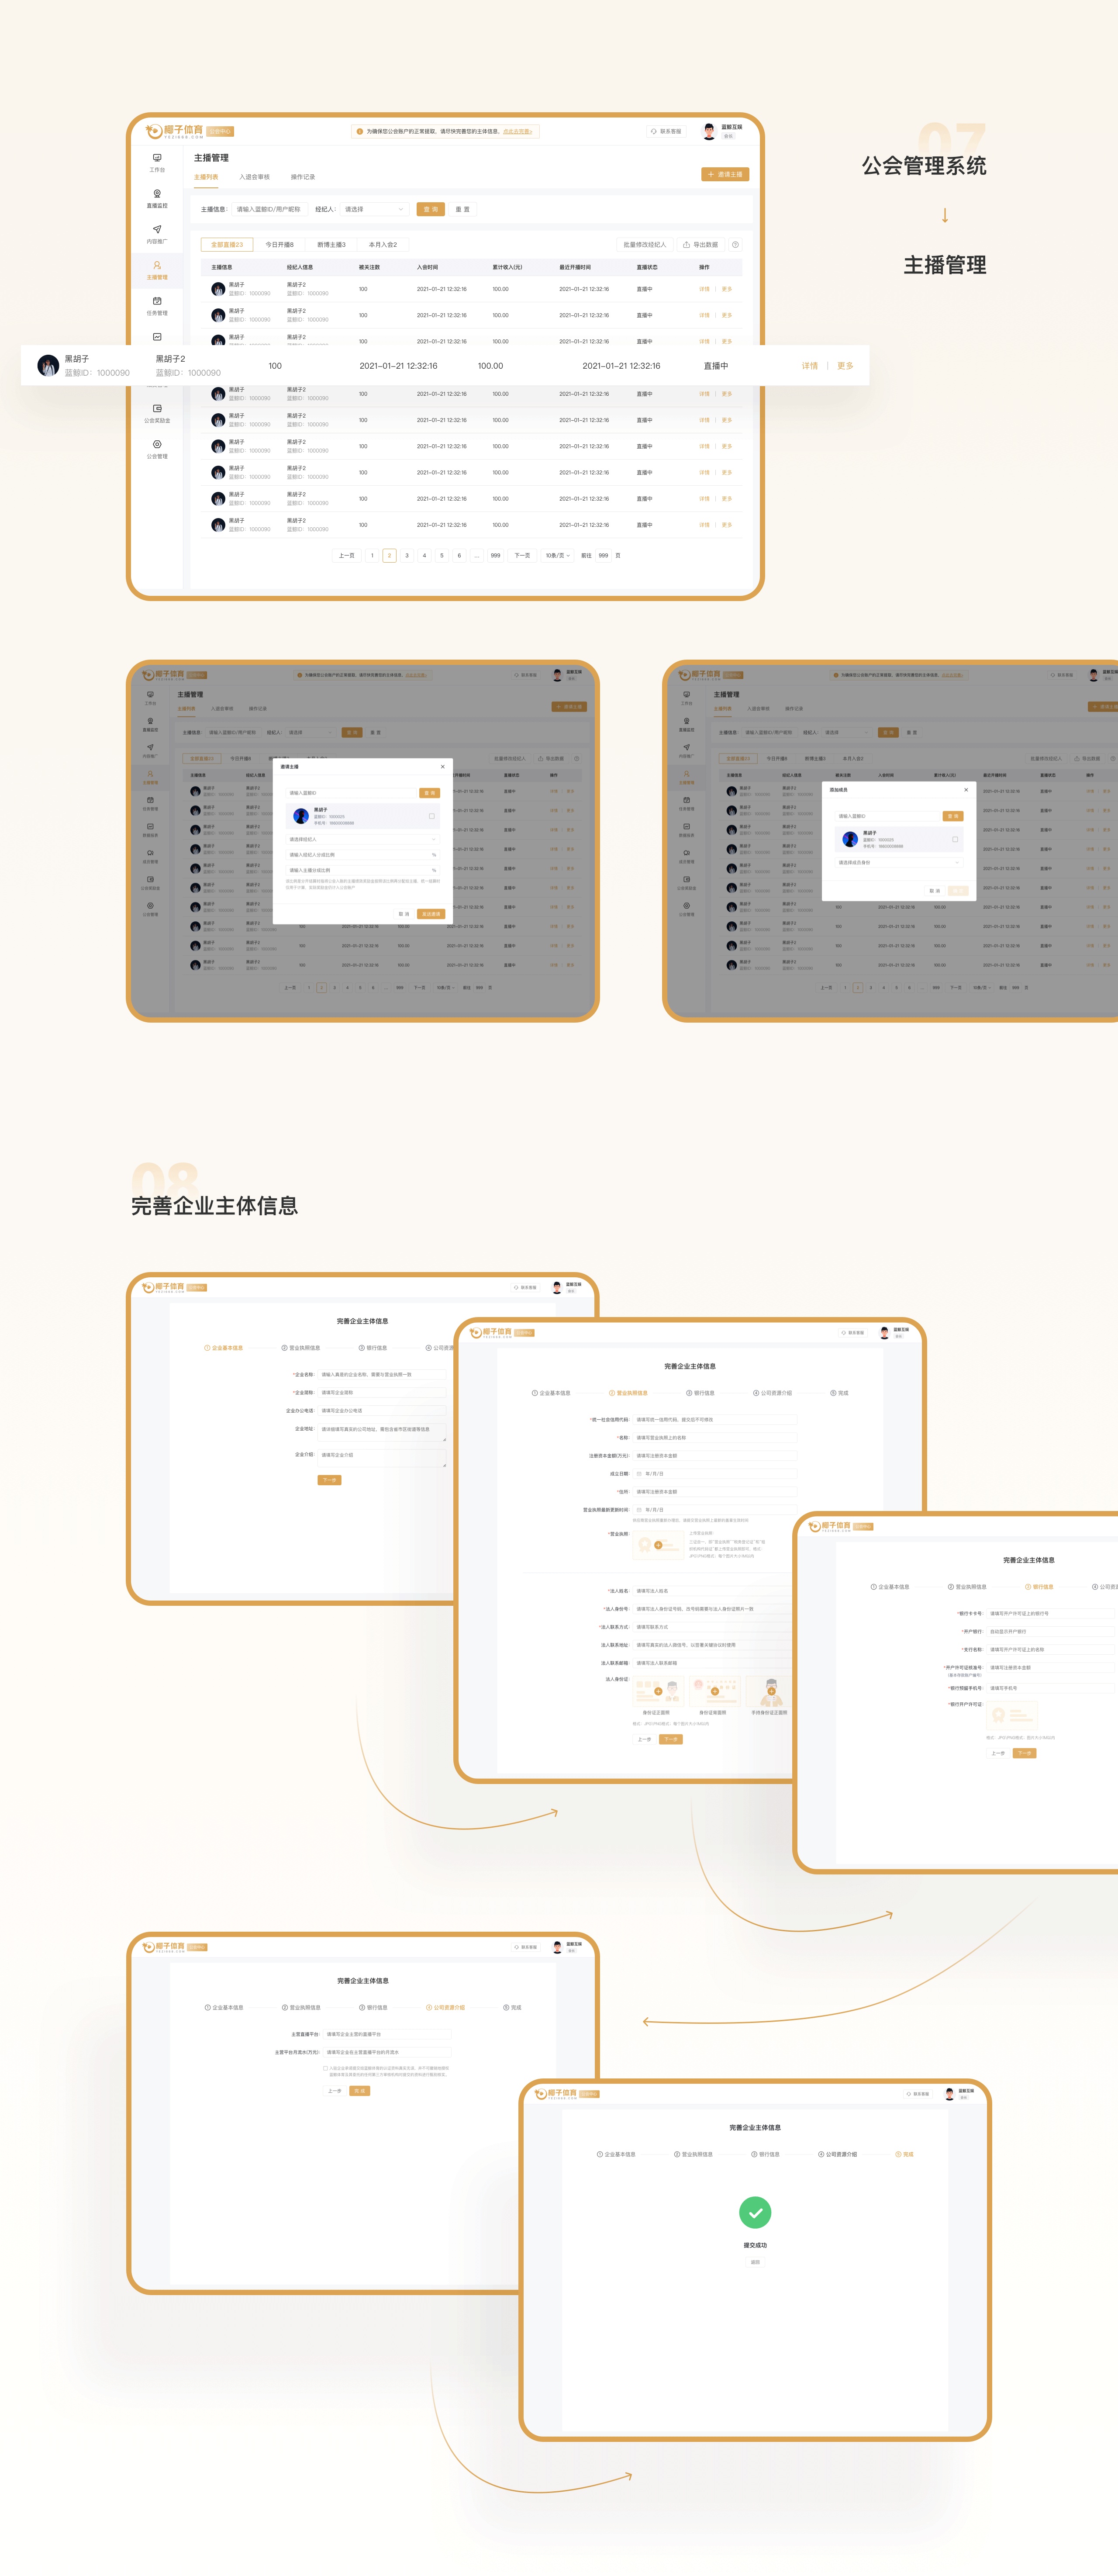Switch to the 入退会审核 tab in top screenshot
This screenshot has height=2576, width=1118.
pyautogui.click(x=254, y=177)
